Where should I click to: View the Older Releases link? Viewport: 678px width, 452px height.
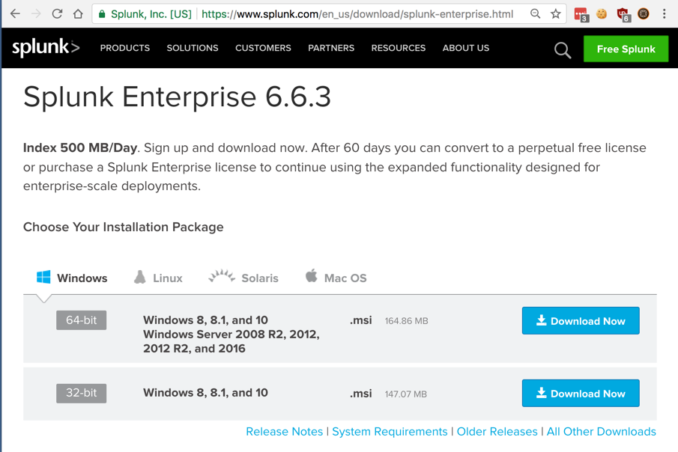[497, 432]
